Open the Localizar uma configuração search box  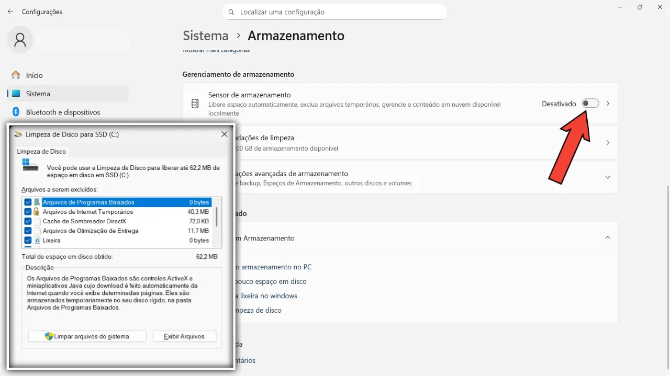335,12
